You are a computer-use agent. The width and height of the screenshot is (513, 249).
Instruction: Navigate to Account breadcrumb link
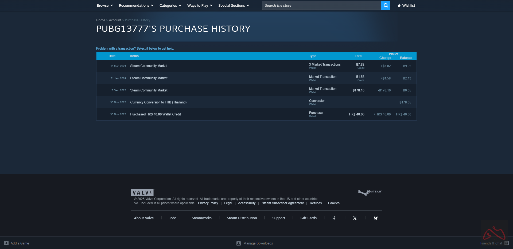[115, 20]
